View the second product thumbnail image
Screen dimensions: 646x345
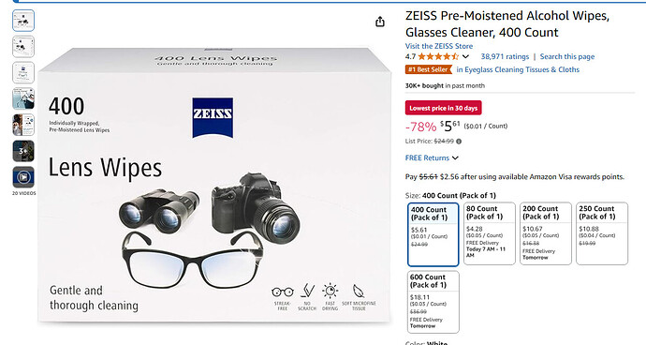pos(23,47)
